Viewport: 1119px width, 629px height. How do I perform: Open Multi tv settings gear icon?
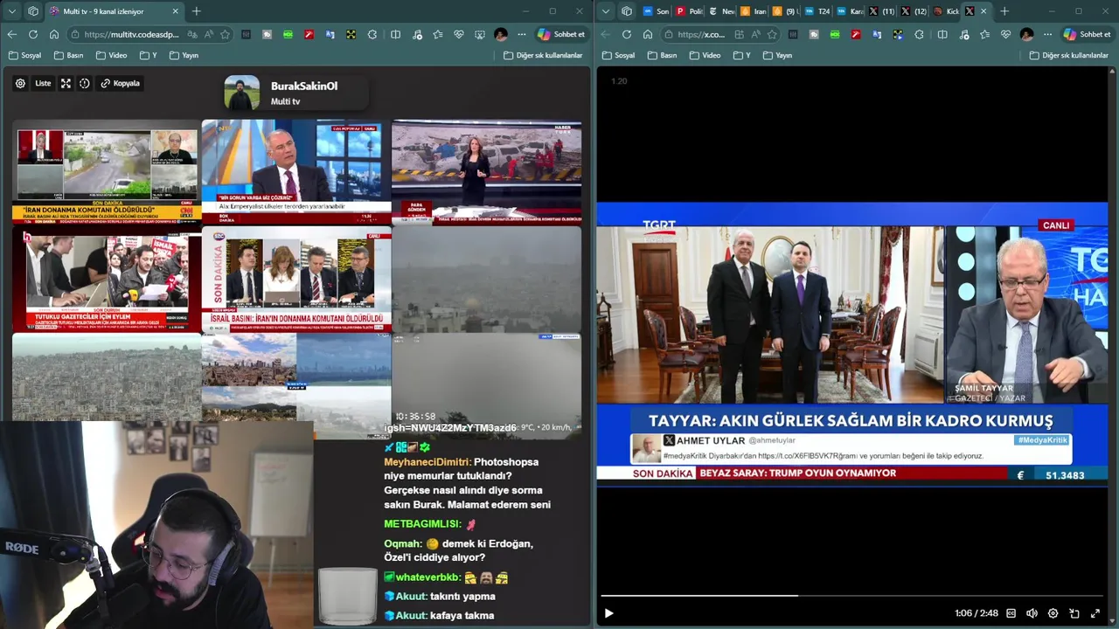[x=20, y=84]
